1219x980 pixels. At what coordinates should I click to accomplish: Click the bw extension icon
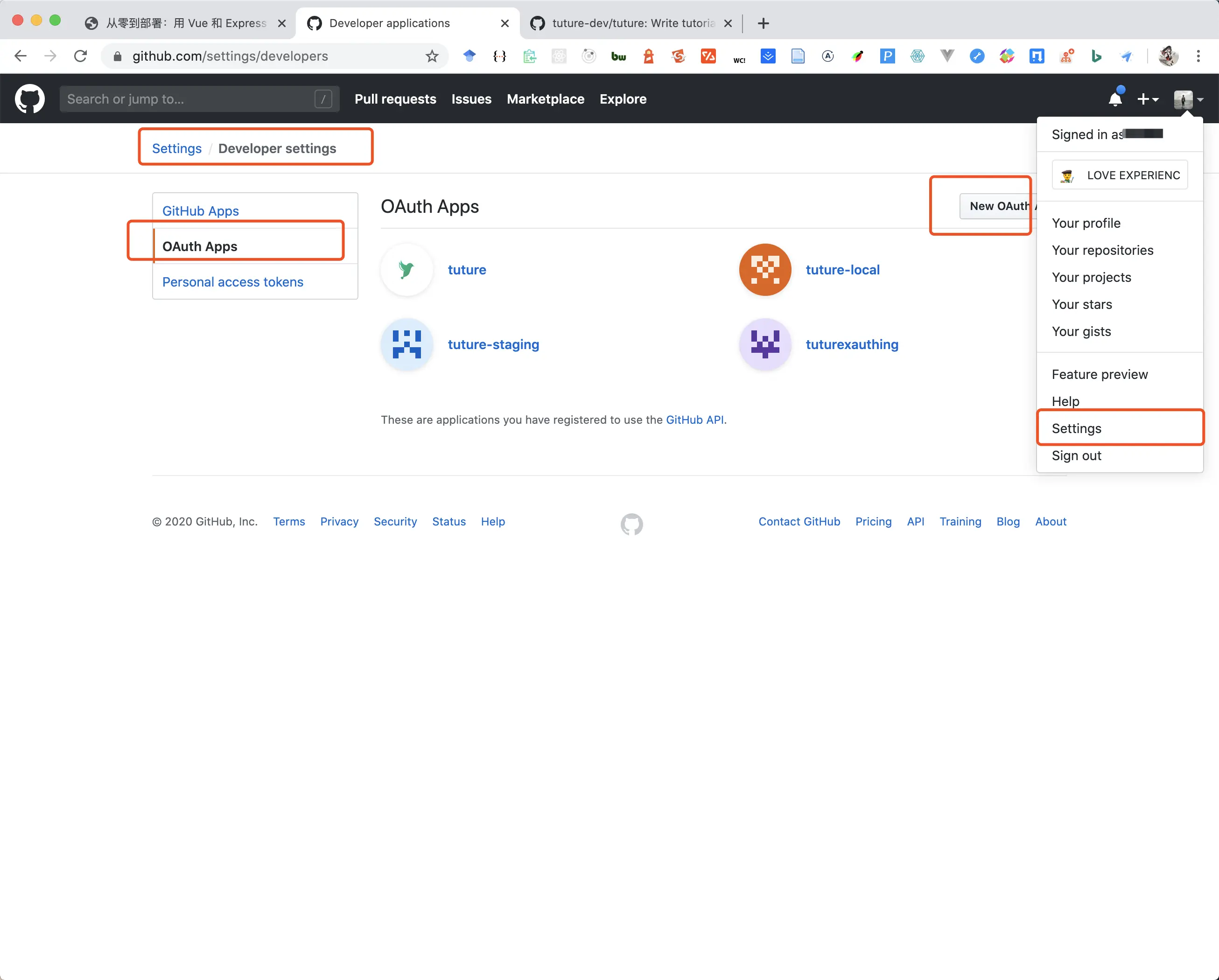618,56
